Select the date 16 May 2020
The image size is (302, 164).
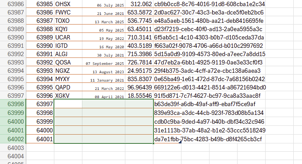pos(103,46)
